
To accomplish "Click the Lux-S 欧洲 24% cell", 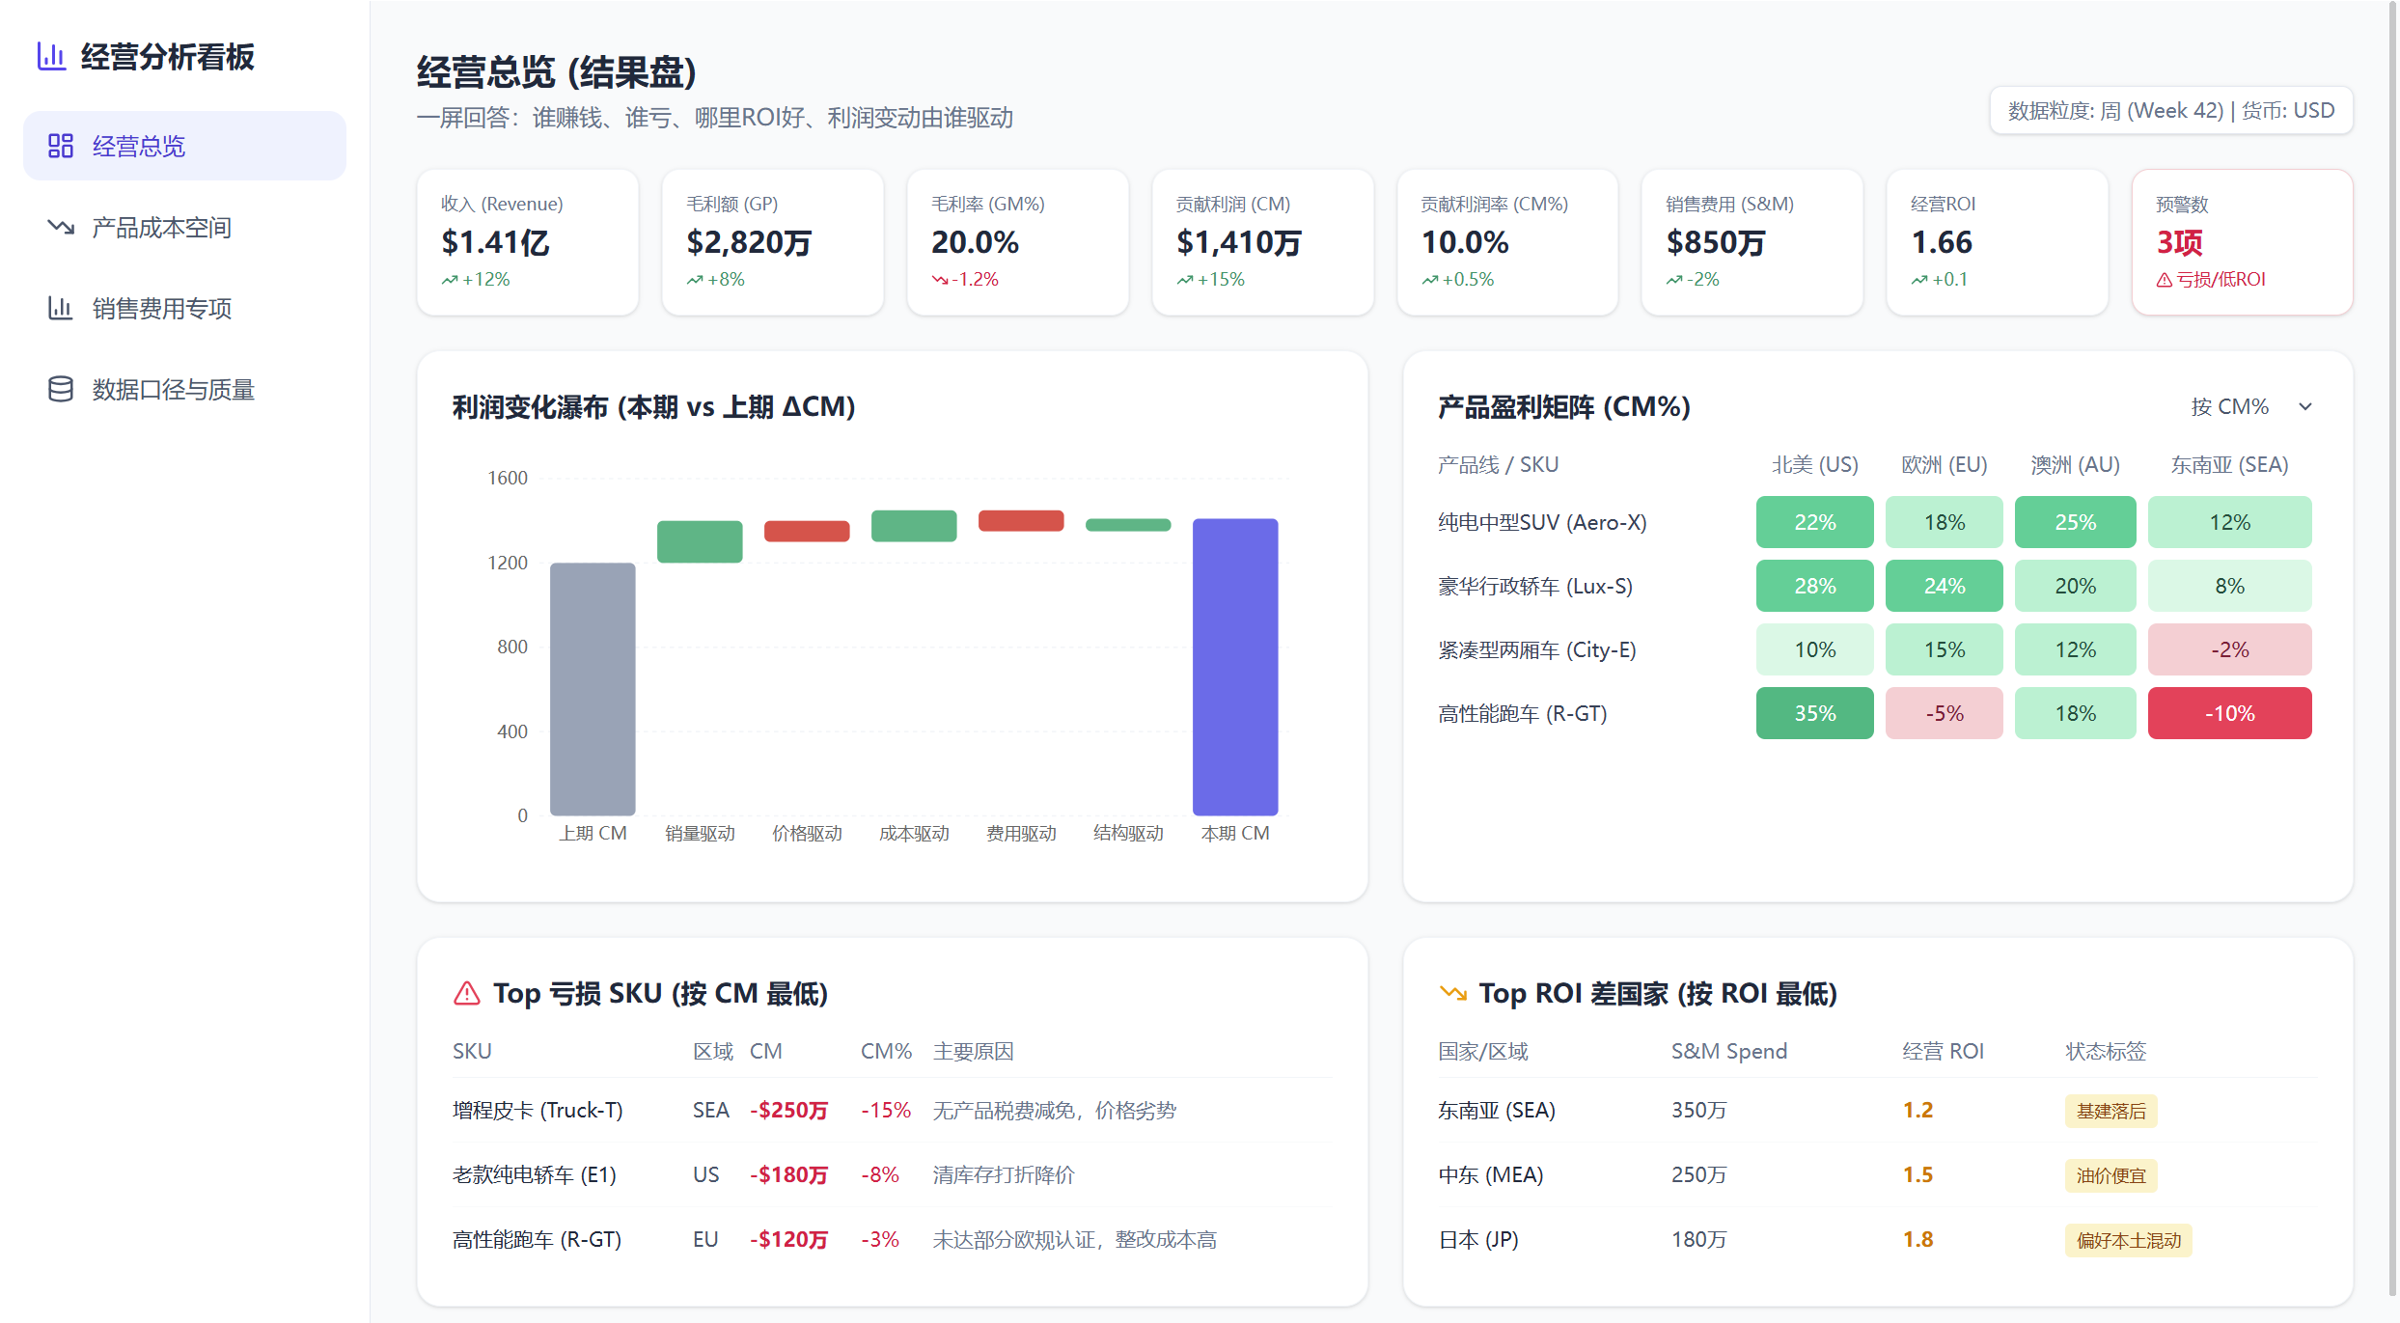I will pos(1944,586).
